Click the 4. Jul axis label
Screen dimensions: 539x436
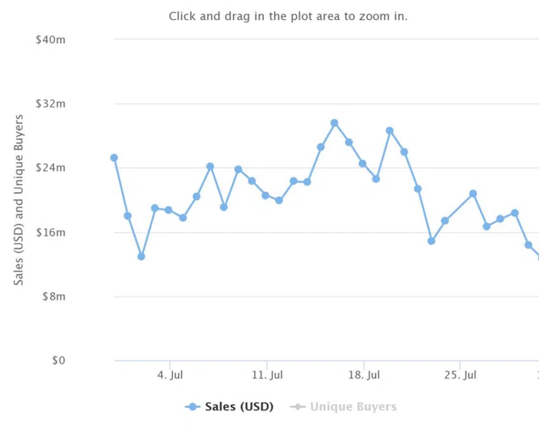point(170,375)
